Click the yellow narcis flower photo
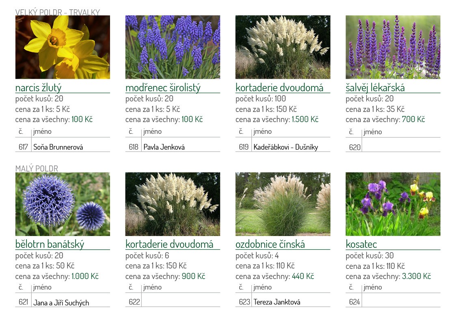The width and height of the screenshot is (456, 322). click(x=63, y=47)
